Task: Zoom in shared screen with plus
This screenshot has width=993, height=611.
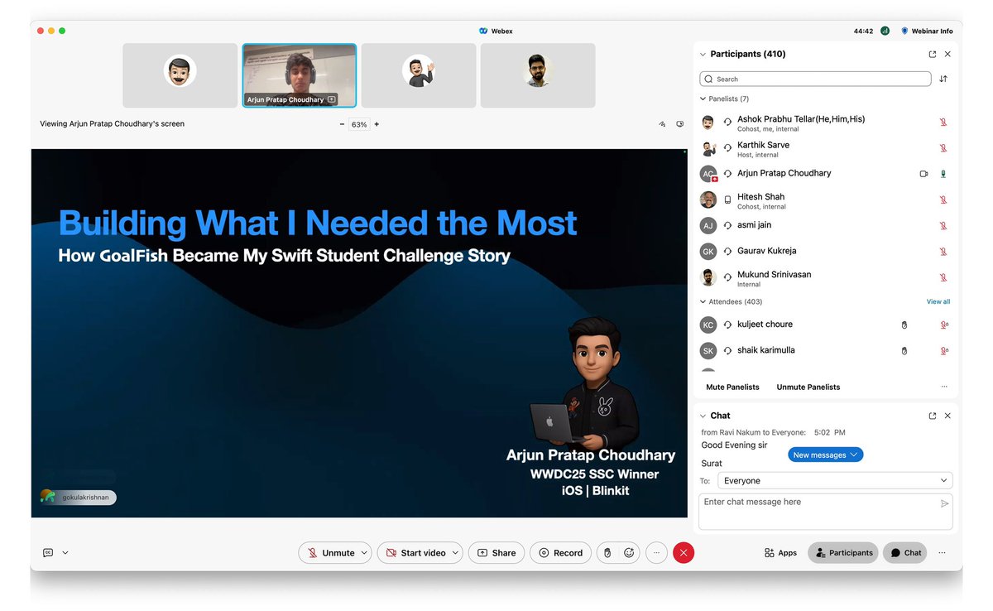Action: tap(377, 124)
